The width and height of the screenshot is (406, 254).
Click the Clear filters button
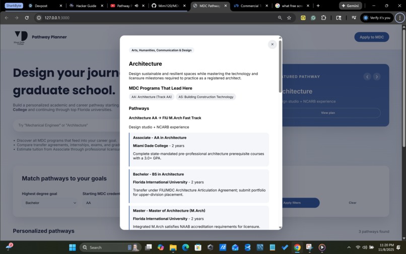(x=353, y=203)
